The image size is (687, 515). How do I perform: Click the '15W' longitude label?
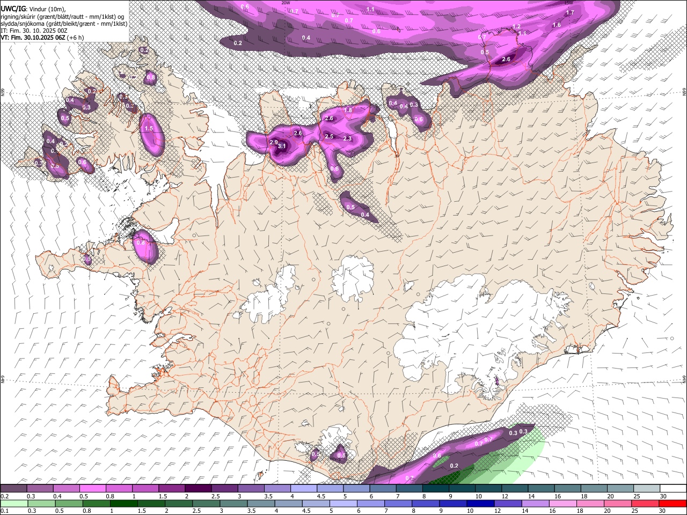[569, 3]
